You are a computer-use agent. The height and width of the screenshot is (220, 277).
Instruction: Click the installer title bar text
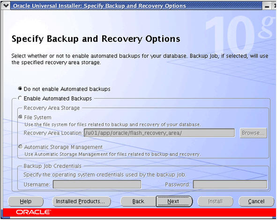[x=100, y=6]
